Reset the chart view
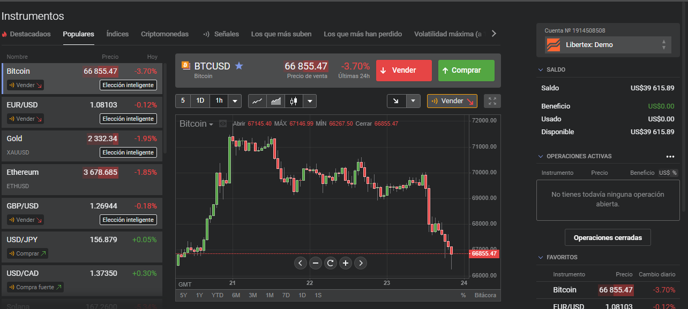This screenshot has height=309, width=688. [x=331, y=262]
